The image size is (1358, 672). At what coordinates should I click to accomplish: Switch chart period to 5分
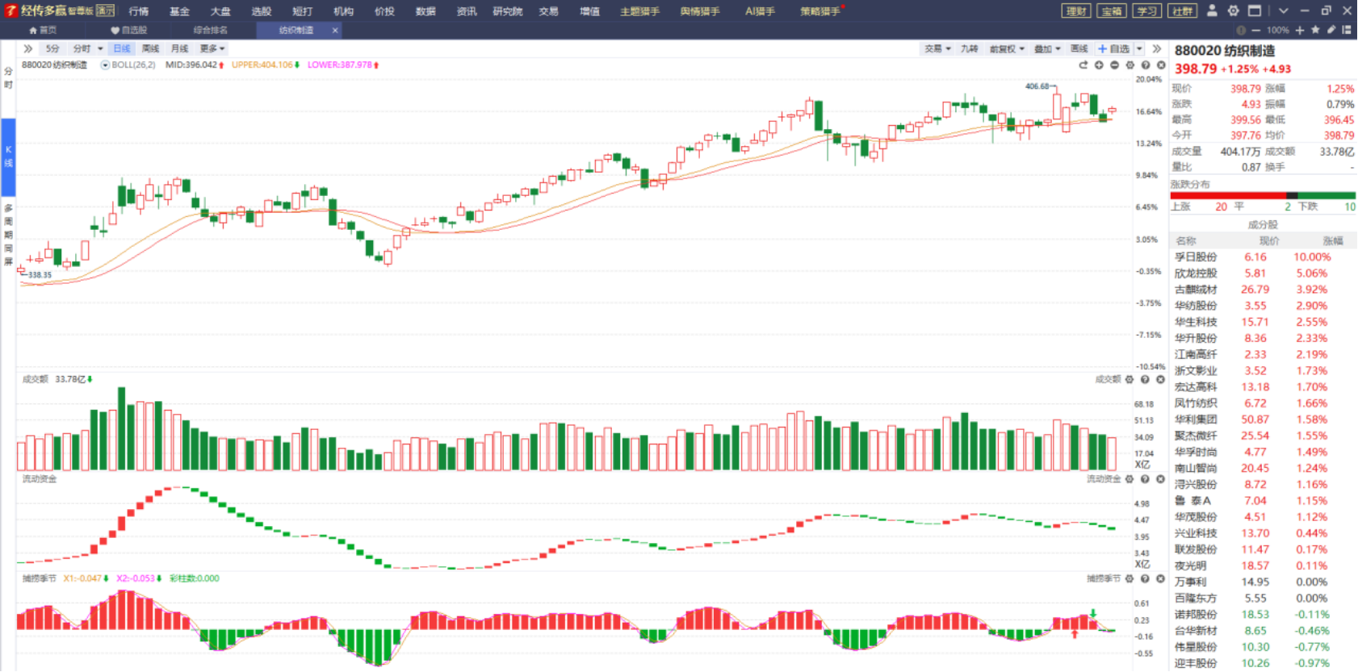point(52,49)
